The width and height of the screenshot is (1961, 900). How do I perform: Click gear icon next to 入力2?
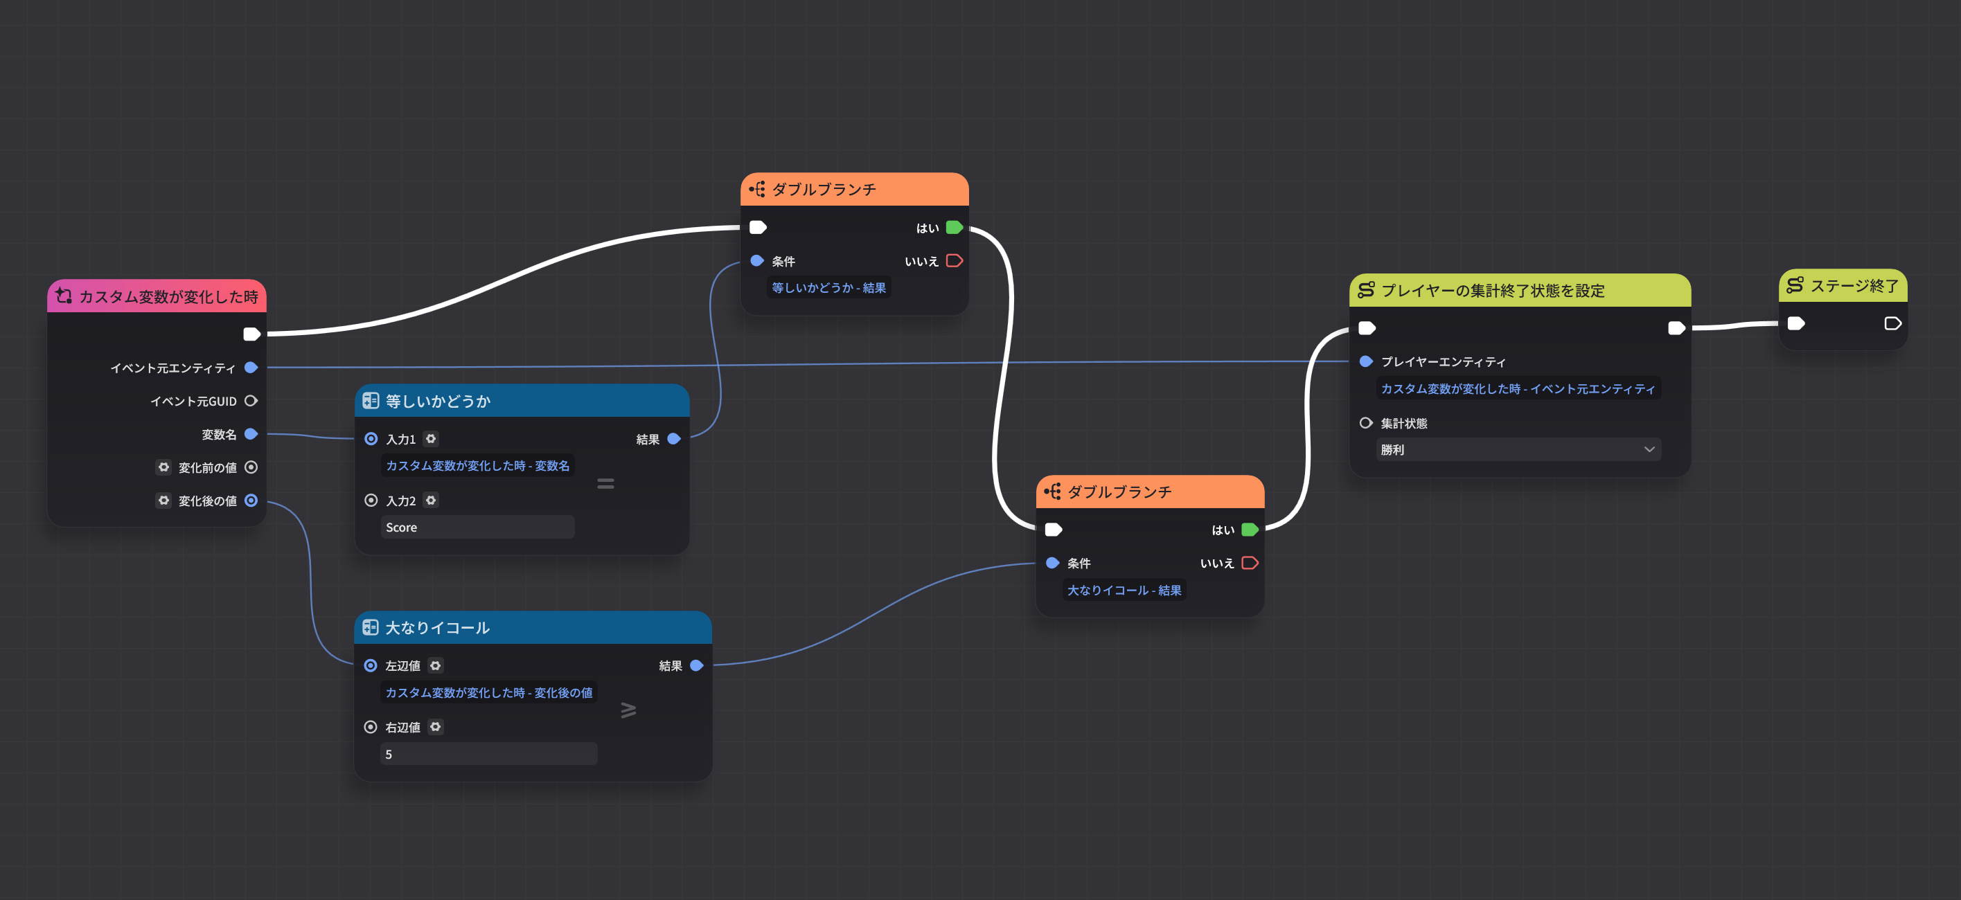(x=431, y=501)
